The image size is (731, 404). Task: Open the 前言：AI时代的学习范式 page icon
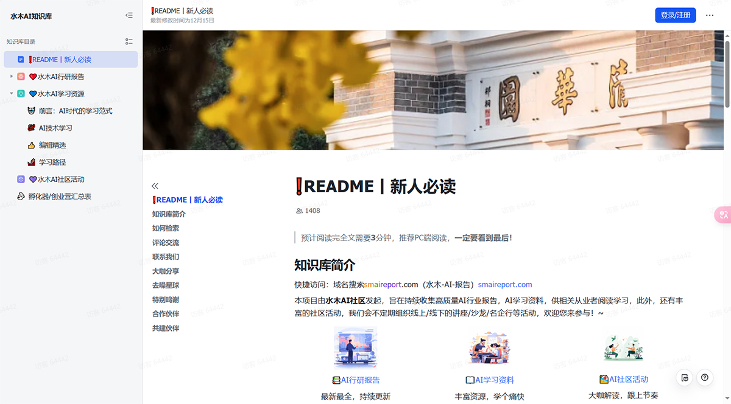31,110
